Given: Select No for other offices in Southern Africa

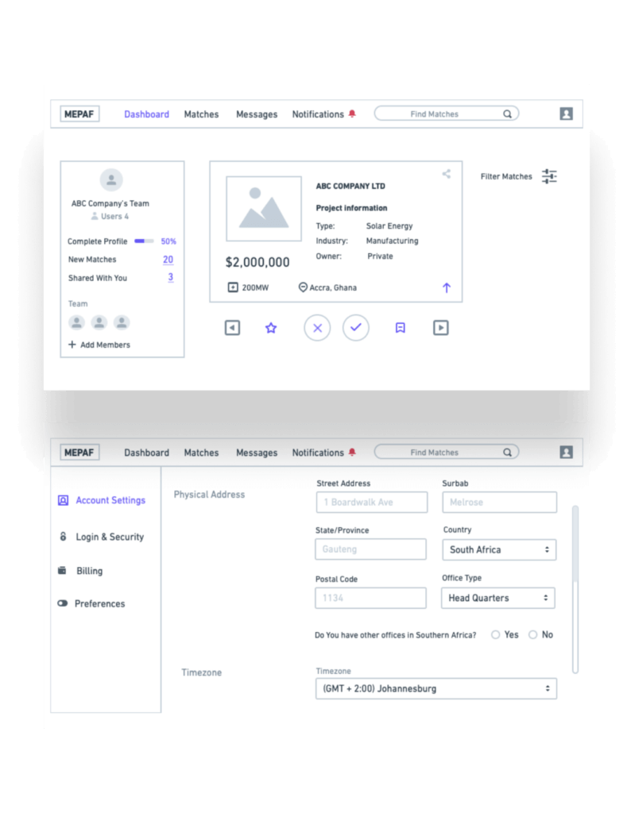Looking at the screenshot, I should (532, 634).
